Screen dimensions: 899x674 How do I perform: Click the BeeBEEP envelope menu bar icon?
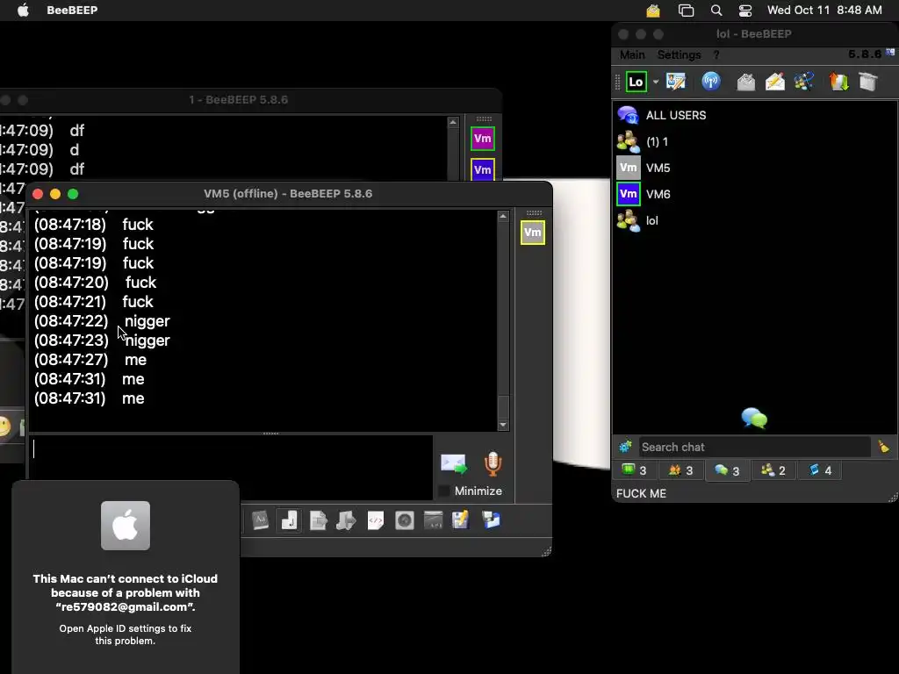coord(653,11)
